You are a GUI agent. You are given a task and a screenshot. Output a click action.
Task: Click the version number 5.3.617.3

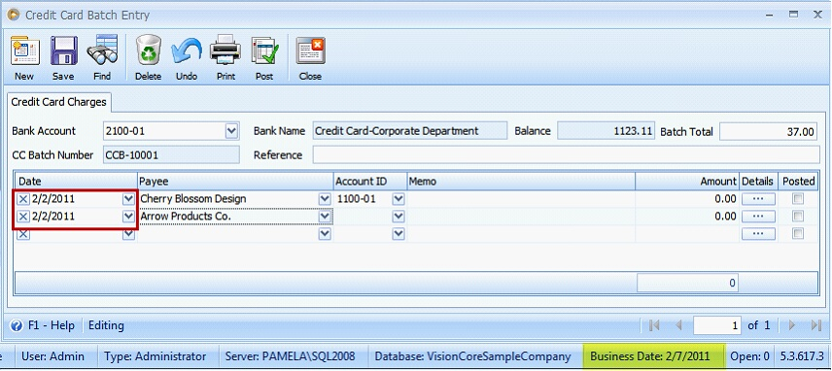[x=802, y=356]
